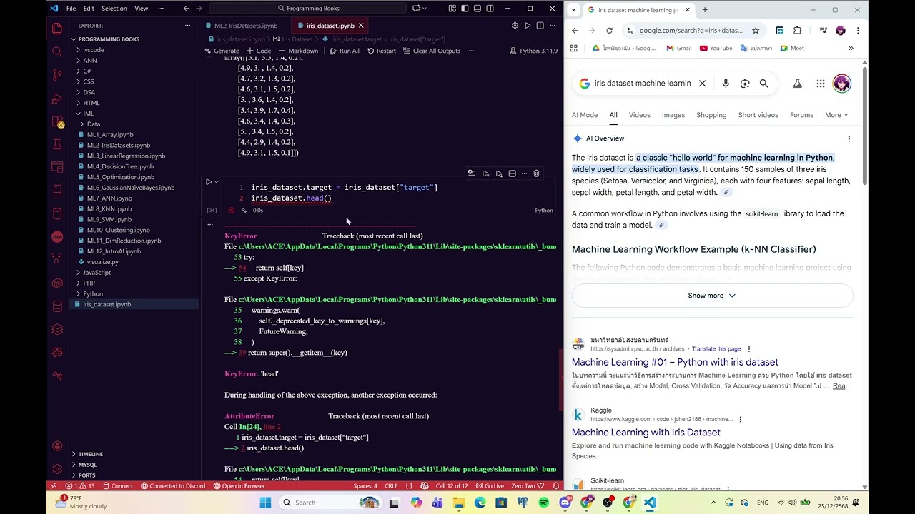915x514 pixels.
Task: Click the Windows Start button on the taskbar
Action: (x=265, y=503)
